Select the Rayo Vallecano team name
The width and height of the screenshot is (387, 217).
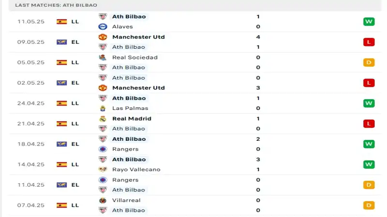coord(136,169)
